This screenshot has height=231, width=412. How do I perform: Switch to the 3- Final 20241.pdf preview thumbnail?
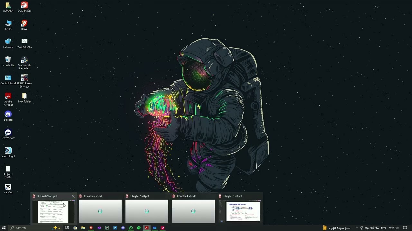(53, 211)
